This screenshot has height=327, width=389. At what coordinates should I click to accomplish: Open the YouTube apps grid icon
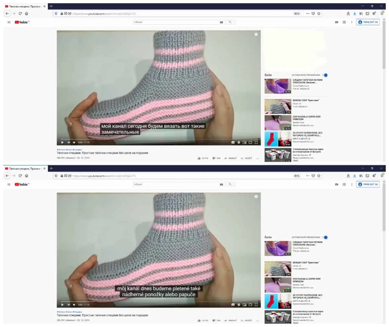click(x=344, y=22)
